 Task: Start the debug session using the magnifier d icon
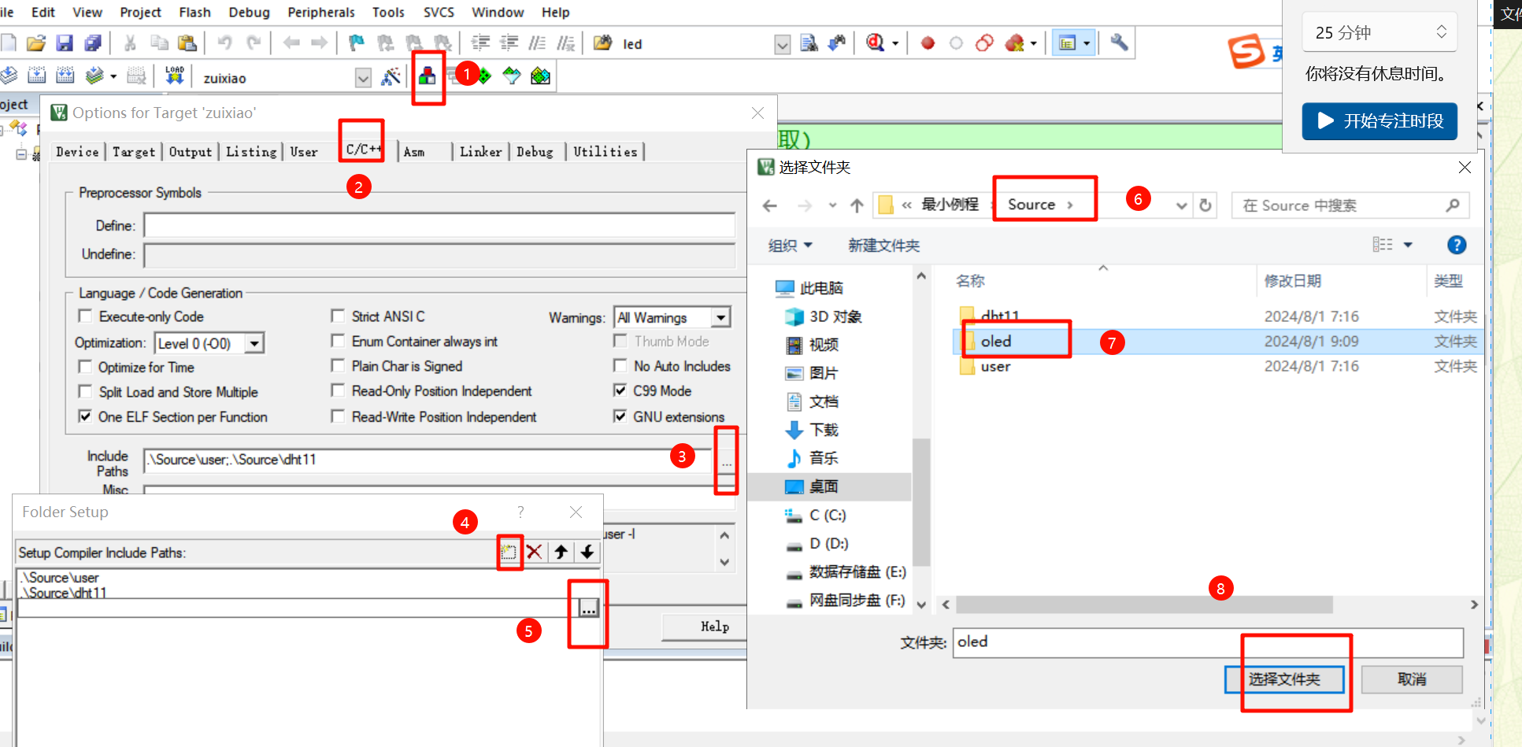(875, 43)
